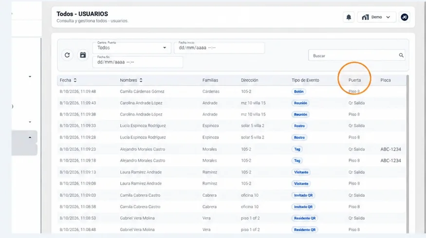Click Visitante badge in 11:09:08 row
The width and height of the screenshot is (426, 238).
[301, 184]
